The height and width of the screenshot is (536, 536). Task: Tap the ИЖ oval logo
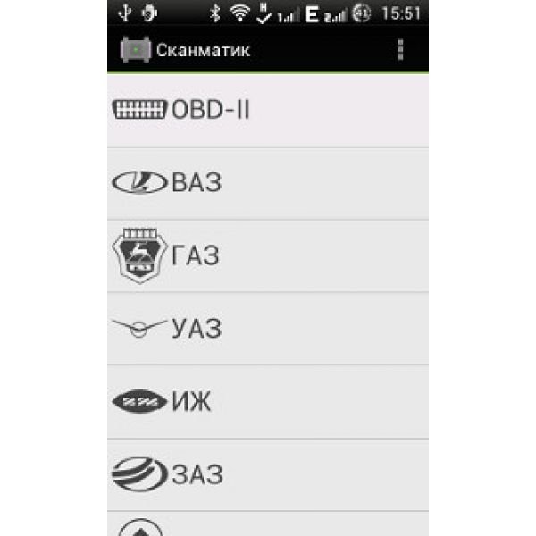tap(139, 401)
